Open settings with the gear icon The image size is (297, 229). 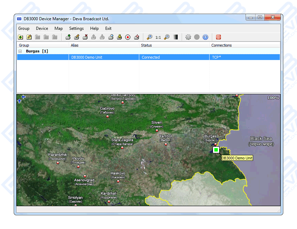[x=188, y=37]
